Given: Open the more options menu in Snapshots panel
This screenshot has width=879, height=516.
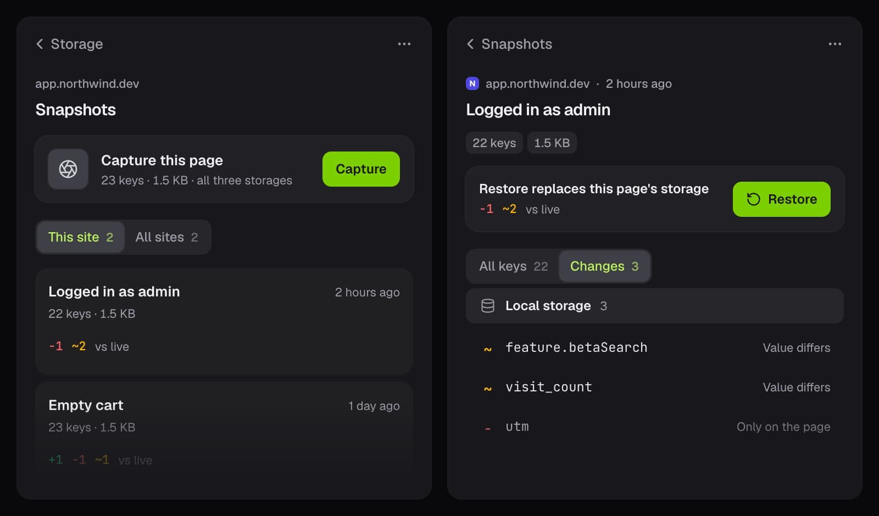Looking at the screenshot, I should coord(835,44).
